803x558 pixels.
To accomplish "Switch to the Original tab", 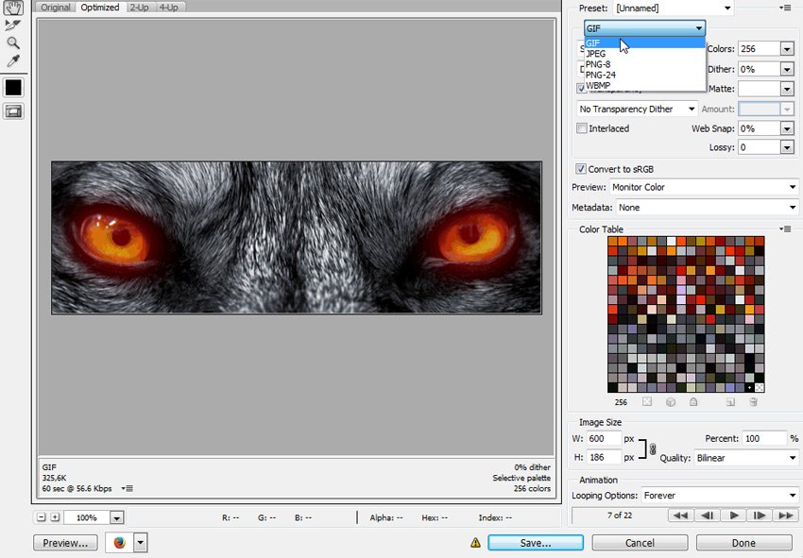I will (56, 8).
